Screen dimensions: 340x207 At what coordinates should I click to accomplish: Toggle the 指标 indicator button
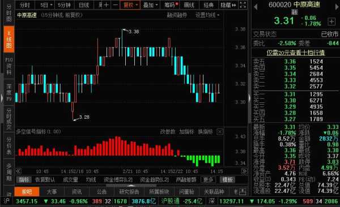(x=24, y=179)
